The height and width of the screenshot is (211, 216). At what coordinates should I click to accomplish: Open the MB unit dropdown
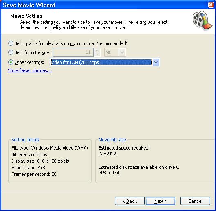coord(122,52)
